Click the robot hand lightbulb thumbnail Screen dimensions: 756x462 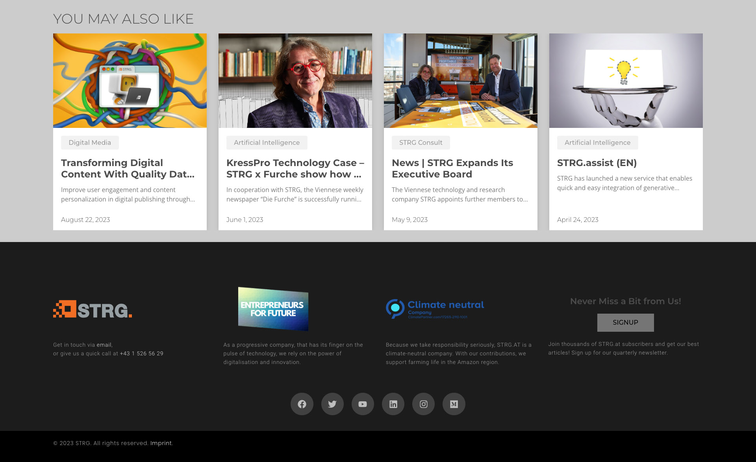pyautogui.click(x=626, y=81)
